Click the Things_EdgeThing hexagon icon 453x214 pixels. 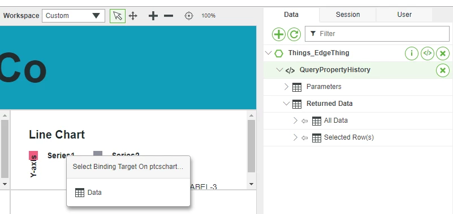tap(279, 53)
